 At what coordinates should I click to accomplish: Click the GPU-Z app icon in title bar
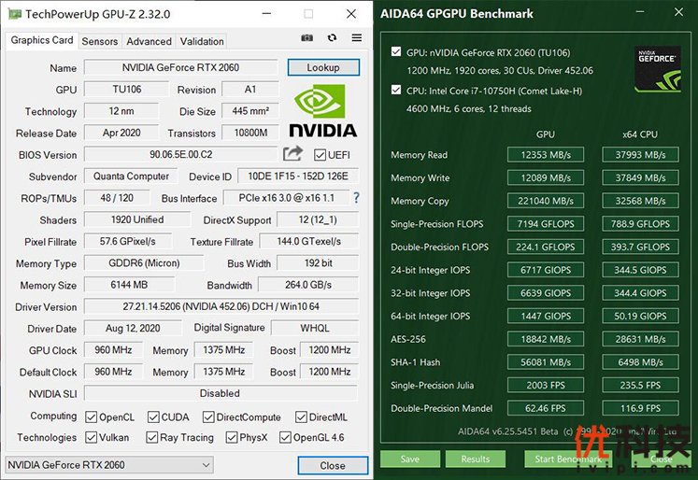coord(13,14)
